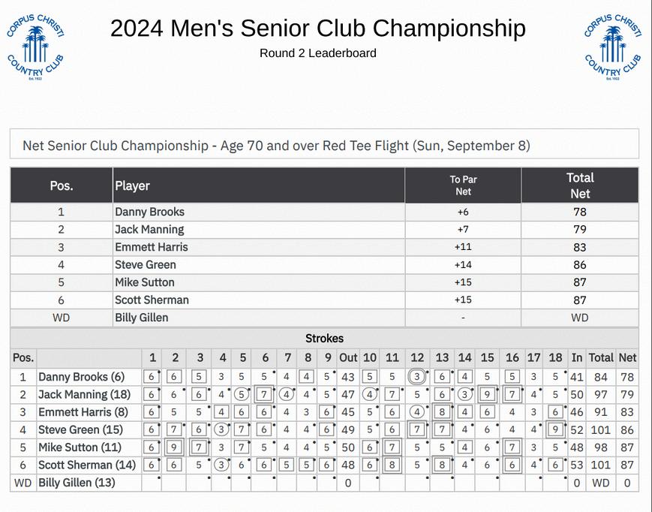Open Emmett Harris in the standings table

coord(151,247)
